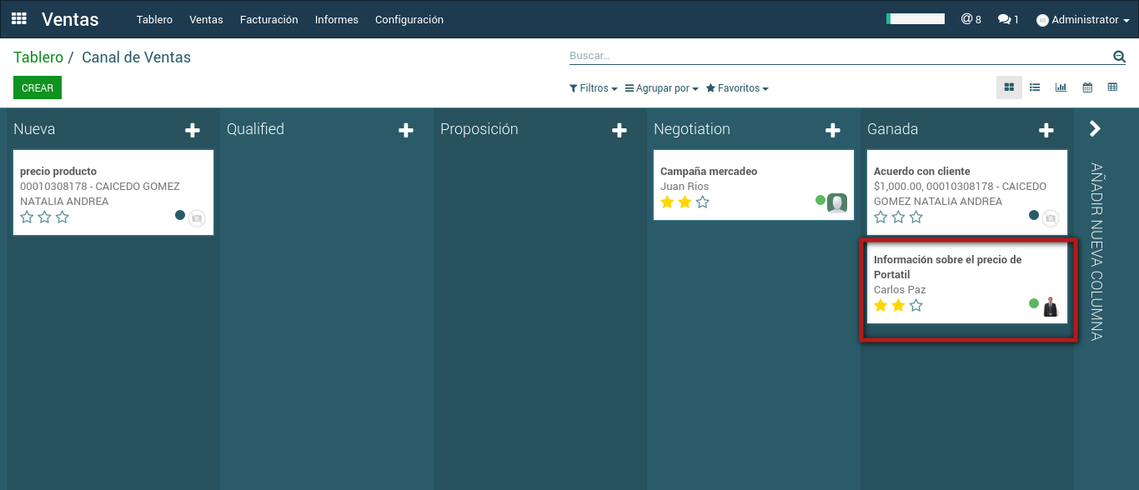Click the search magnifier icon
1139x490 pixels.
point(1119,57)
